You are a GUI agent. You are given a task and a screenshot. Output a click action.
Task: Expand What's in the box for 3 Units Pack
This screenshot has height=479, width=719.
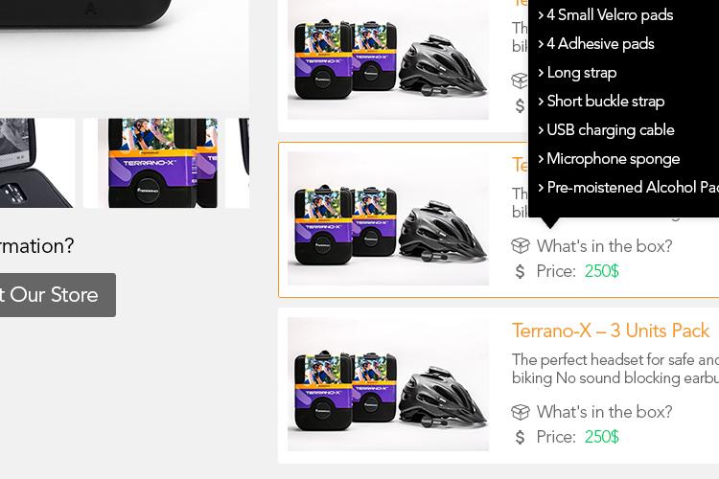pos(604,412)
